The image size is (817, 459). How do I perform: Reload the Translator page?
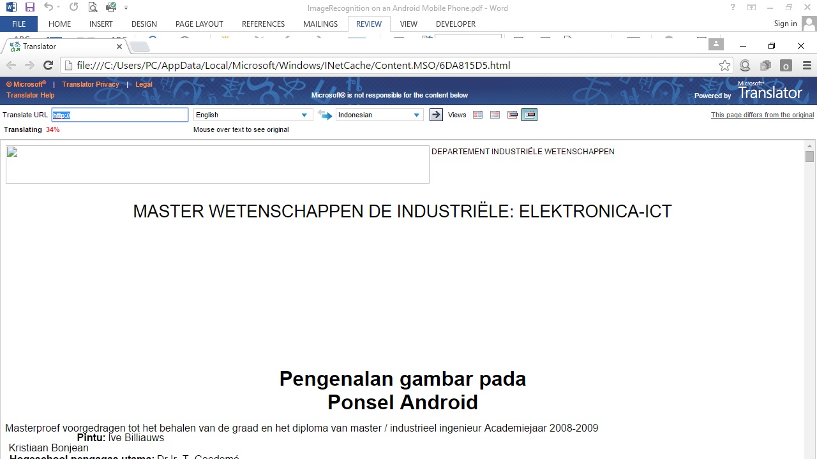click(48, 65)
